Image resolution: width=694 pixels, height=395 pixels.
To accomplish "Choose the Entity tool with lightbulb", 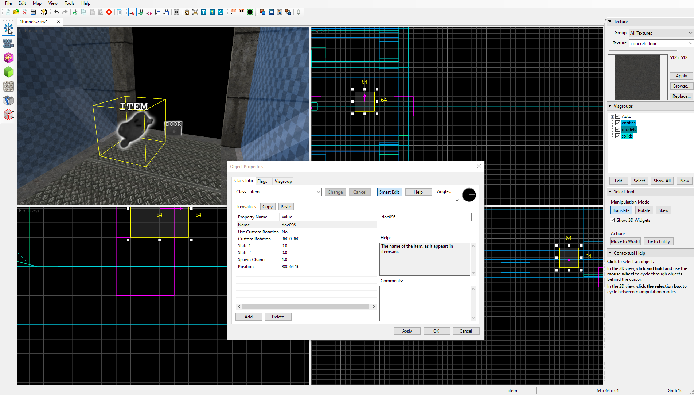I will point(8,58).
